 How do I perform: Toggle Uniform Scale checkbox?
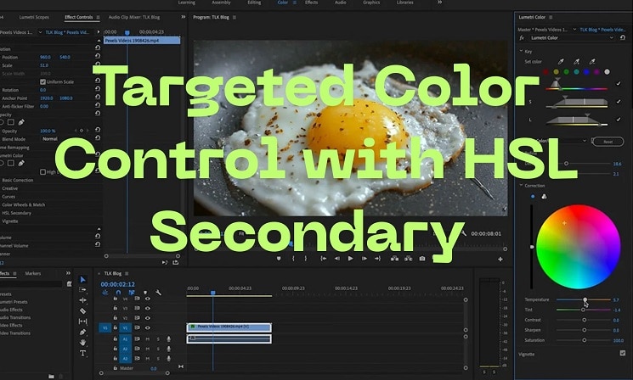tap(42, 81)
